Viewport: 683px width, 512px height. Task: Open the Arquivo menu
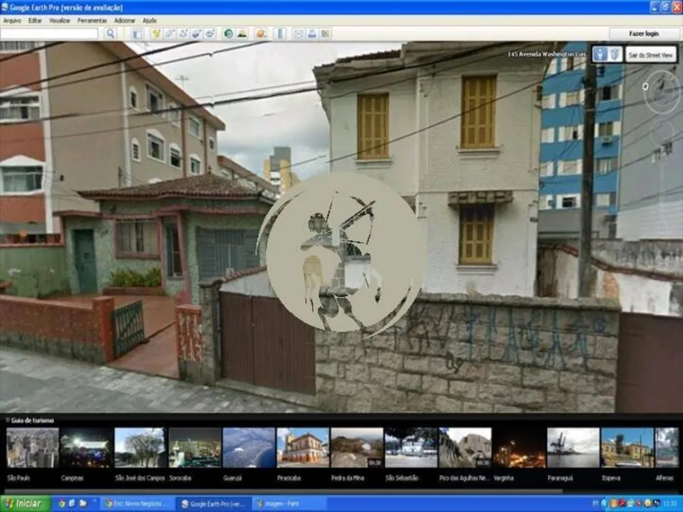12,20
